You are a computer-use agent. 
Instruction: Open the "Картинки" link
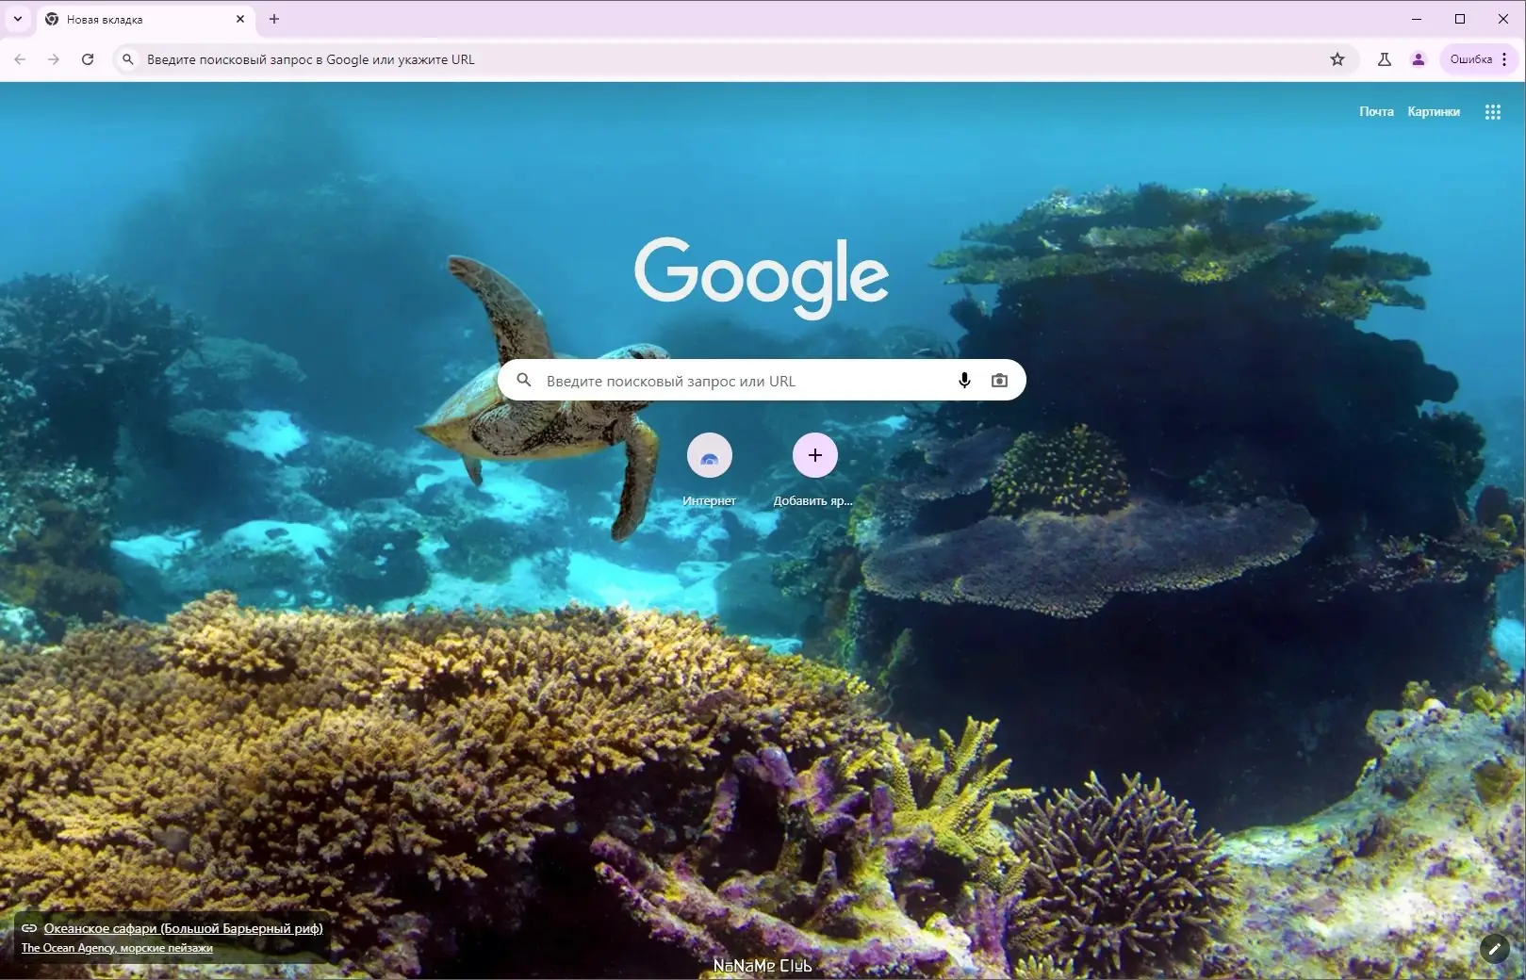tap(1434, 111)
